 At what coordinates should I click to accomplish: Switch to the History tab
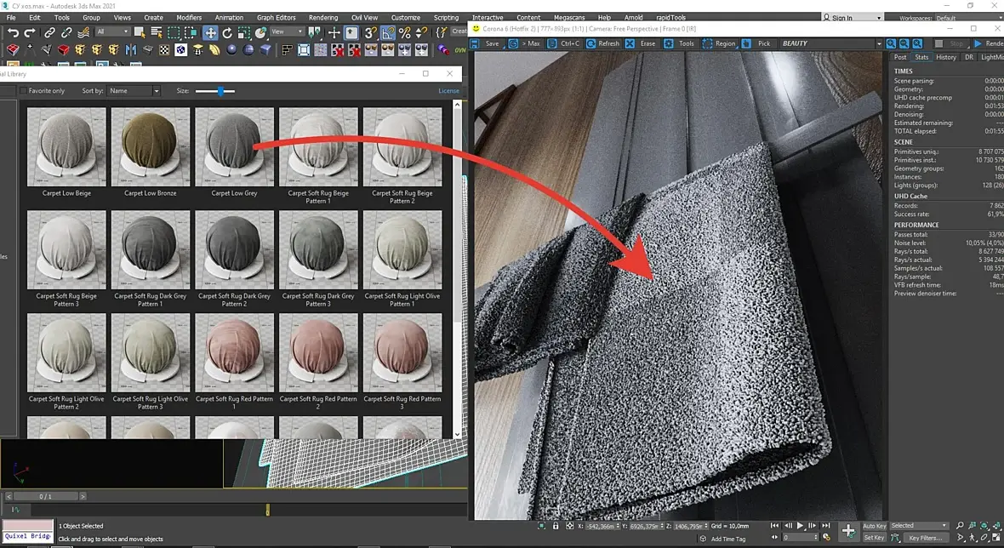click(x=946, y=57)
